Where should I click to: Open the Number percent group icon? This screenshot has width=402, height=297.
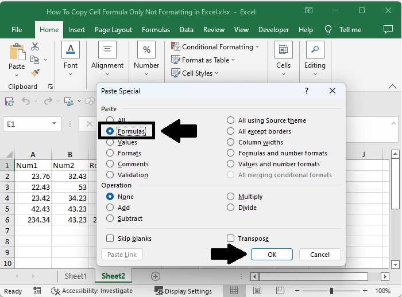[146, 49]
